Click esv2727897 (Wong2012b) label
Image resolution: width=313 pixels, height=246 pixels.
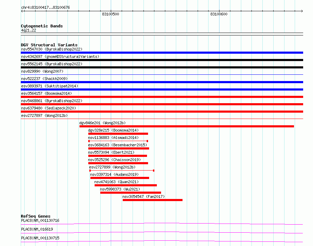pyautogui.click(x=44, y=115)
